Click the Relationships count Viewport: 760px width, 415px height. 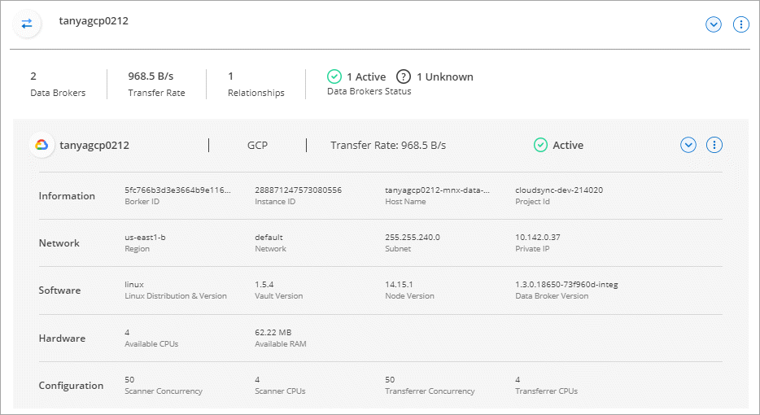[231, 76]
